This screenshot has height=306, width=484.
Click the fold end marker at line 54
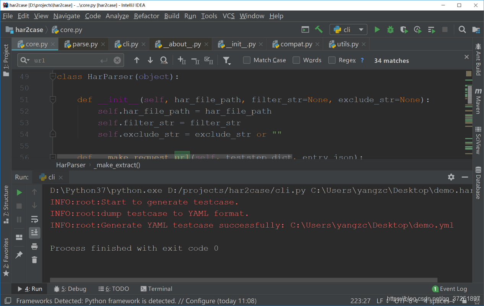tap(53, 134)
